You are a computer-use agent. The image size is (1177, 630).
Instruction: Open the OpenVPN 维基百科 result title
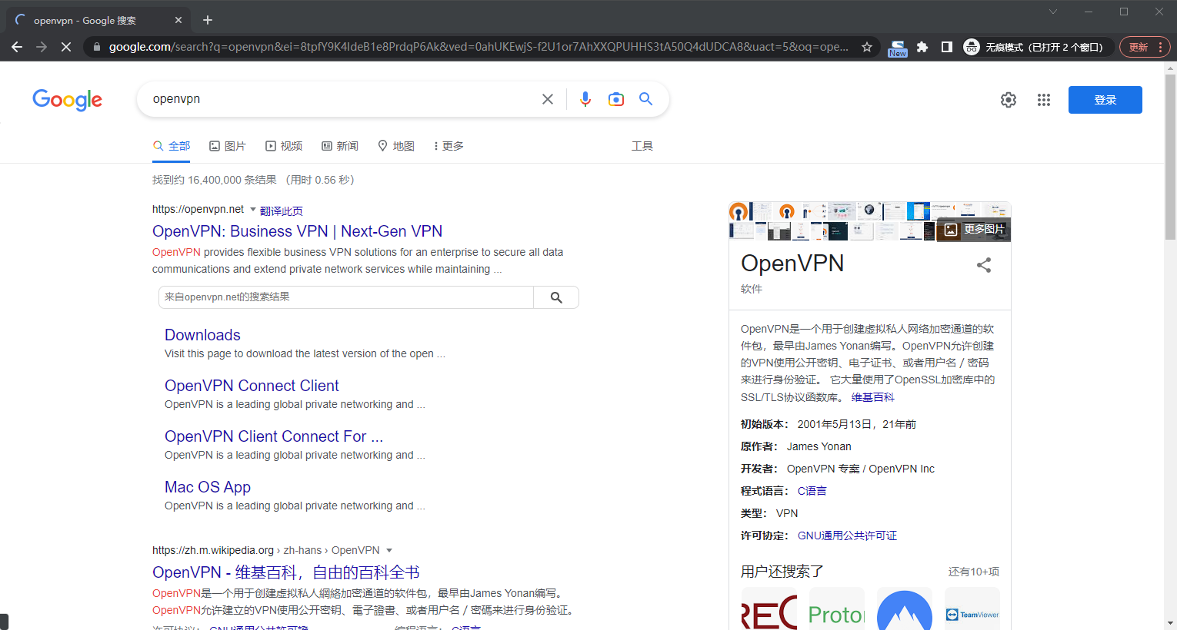pos(286,572)
